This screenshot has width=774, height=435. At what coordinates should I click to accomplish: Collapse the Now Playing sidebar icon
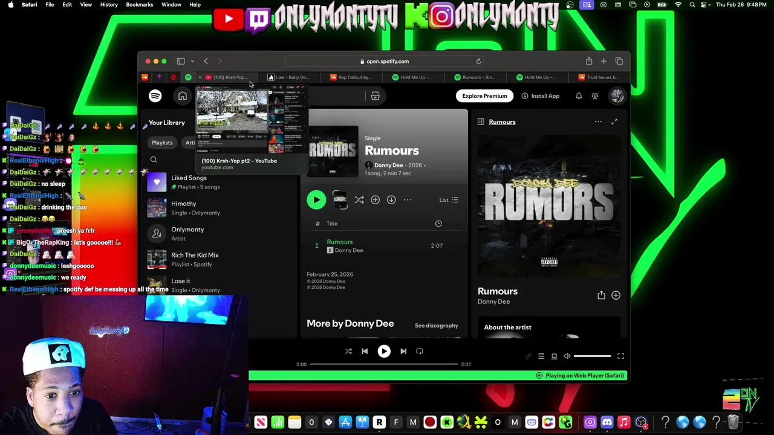click(x=481, y=122)
